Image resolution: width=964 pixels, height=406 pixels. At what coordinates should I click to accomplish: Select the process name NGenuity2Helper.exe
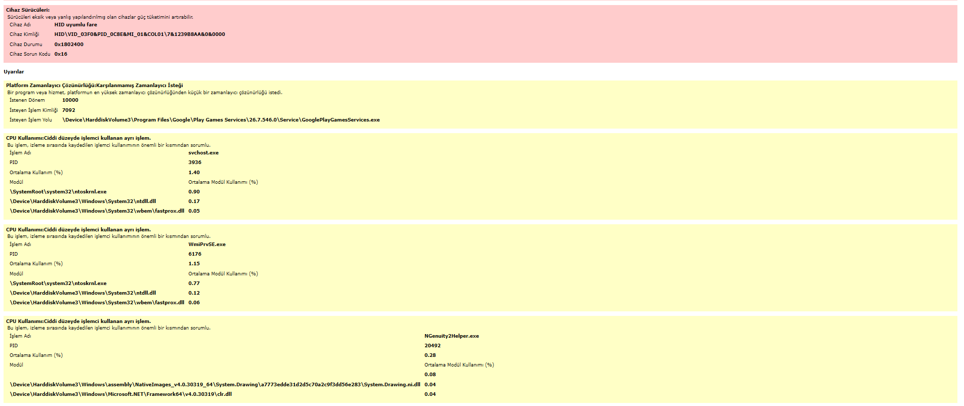tap(451, 336)
